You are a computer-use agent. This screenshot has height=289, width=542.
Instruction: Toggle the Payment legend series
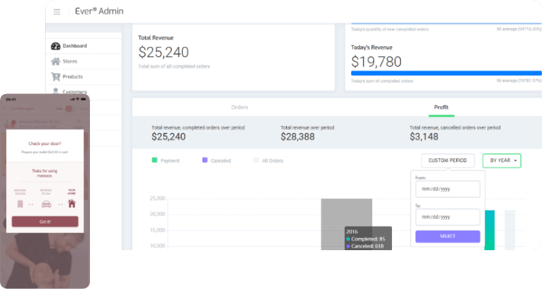[x=155, y=161]
